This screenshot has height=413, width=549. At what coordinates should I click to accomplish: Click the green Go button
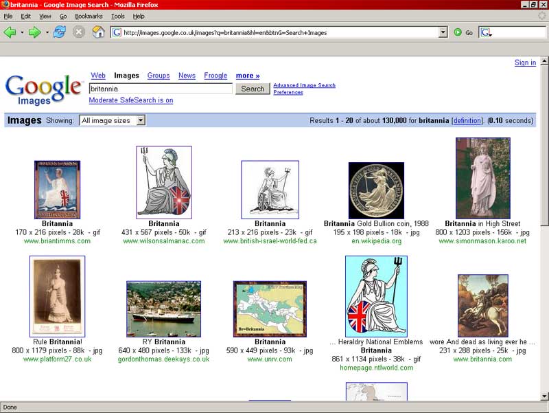tap(463, 32)
